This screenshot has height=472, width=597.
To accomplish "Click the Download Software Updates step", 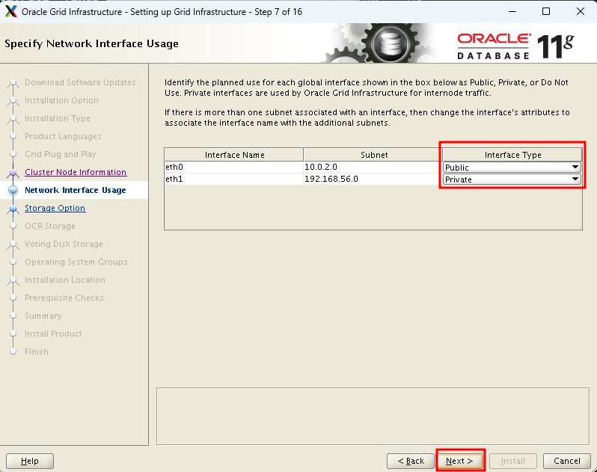I will 80,82.
